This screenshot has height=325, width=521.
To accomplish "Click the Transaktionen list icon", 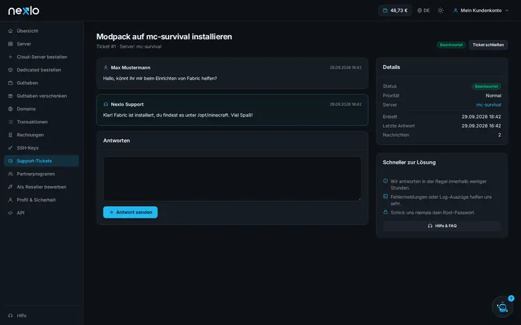I will [x=10, y=122].
